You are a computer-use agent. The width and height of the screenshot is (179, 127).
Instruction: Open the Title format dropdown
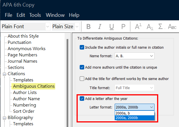(135, 88)
